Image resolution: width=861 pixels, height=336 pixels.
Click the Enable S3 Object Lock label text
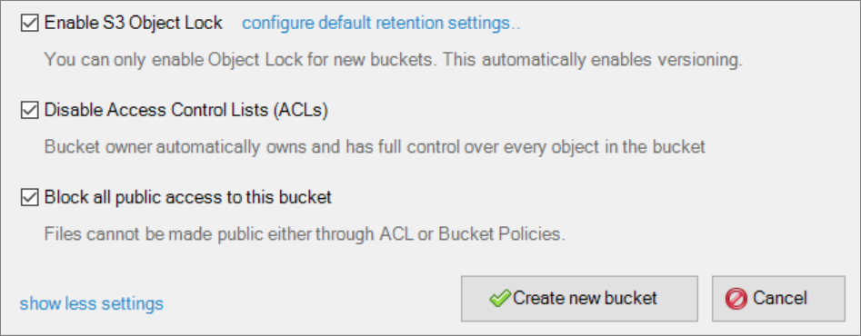[x=134, y=23]
